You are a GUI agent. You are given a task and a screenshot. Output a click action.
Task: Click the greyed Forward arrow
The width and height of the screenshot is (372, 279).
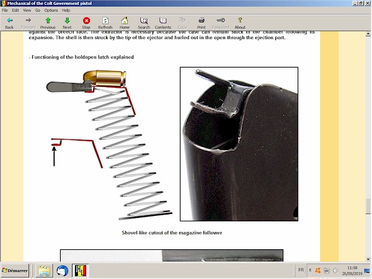29,23
